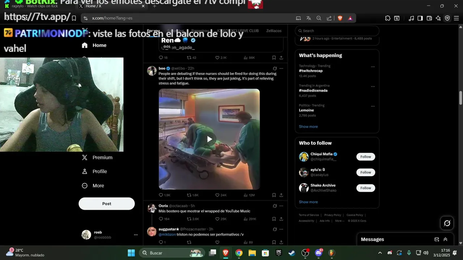Click Grok icon on Ocrix's post
This screenshot has width=463, height=260.
point(275,206)
